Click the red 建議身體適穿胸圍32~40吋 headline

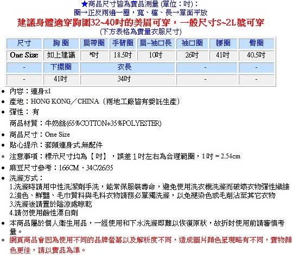click(141, 23)
